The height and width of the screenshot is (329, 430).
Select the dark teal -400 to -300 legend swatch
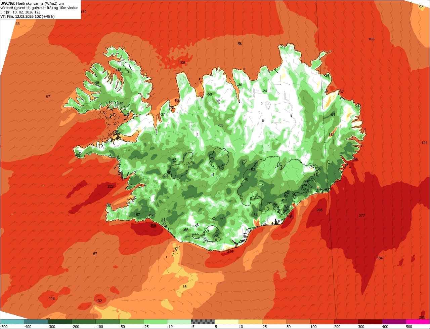pyautogui.click(x=36, y=322)
